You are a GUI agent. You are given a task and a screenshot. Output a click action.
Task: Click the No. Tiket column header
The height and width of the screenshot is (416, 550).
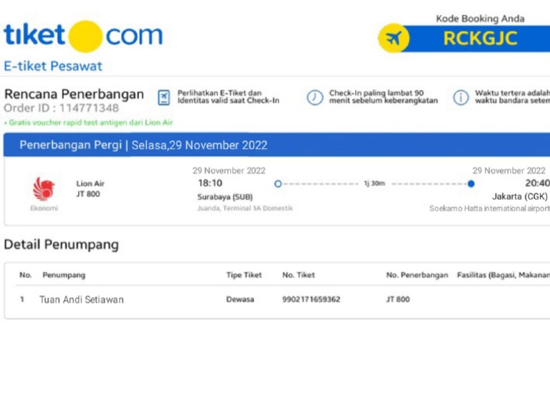pos(299,275)
